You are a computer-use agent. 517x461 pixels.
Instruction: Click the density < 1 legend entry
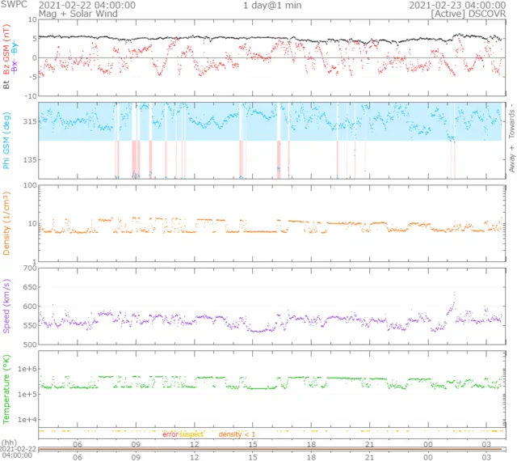pos(237,434)
